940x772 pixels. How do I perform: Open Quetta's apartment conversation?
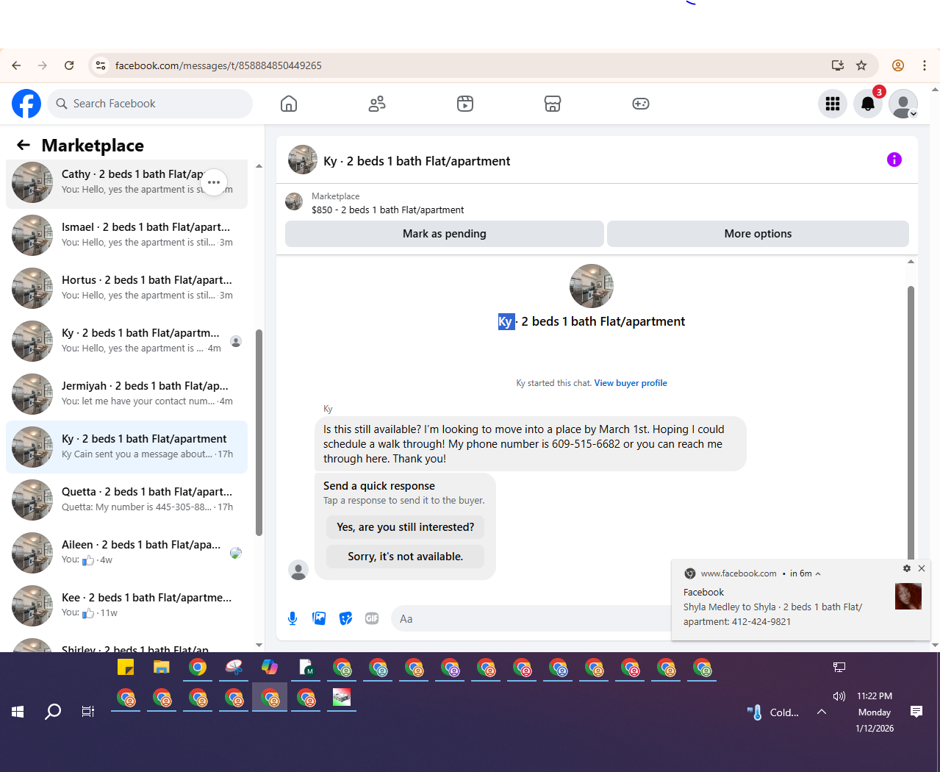126,499
